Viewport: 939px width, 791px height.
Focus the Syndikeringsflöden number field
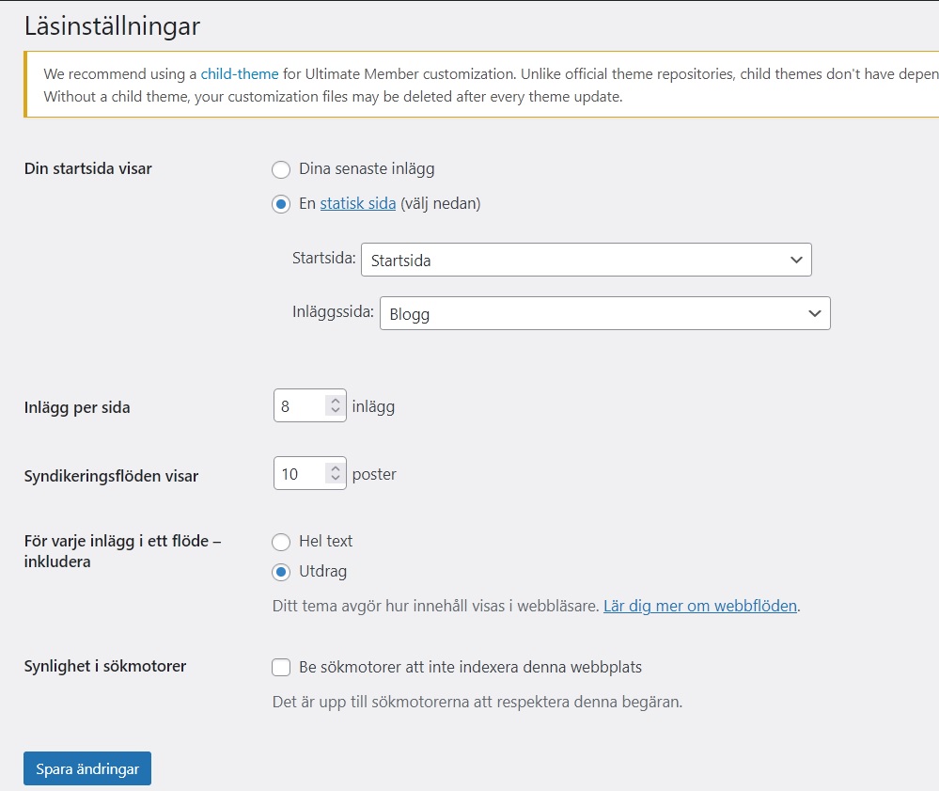(x=298, y=474)
